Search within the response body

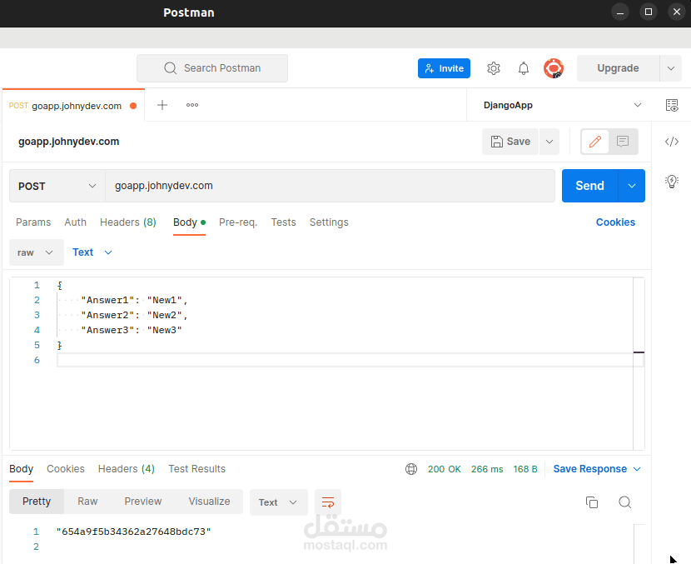625,502
